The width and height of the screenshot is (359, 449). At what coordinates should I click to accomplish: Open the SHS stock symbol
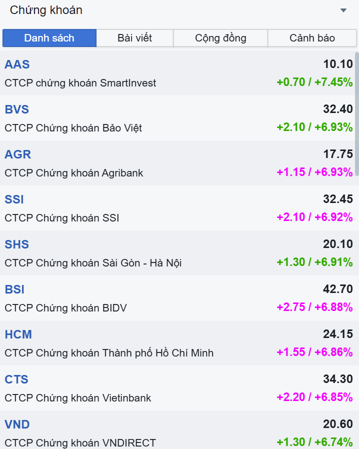16,244
